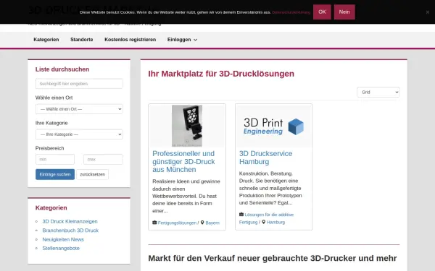The image size is (435, 271).
Task: Click description text starting Realisiere Ideen und gewinne
Action: pyautogui.click(x=186, y=196)
